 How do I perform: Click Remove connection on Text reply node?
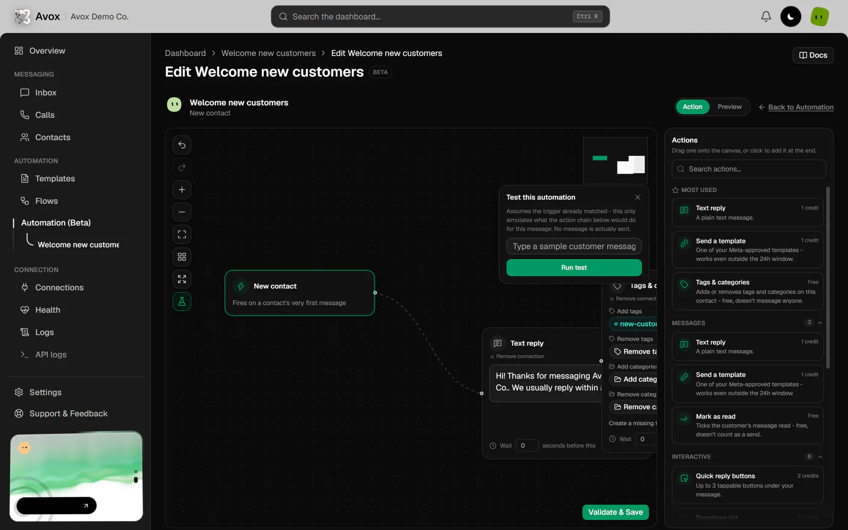[517, 357]
